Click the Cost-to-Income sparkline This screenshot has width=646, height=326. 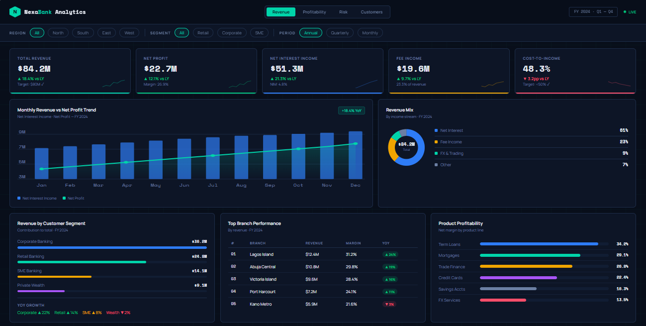pos(619,84)
